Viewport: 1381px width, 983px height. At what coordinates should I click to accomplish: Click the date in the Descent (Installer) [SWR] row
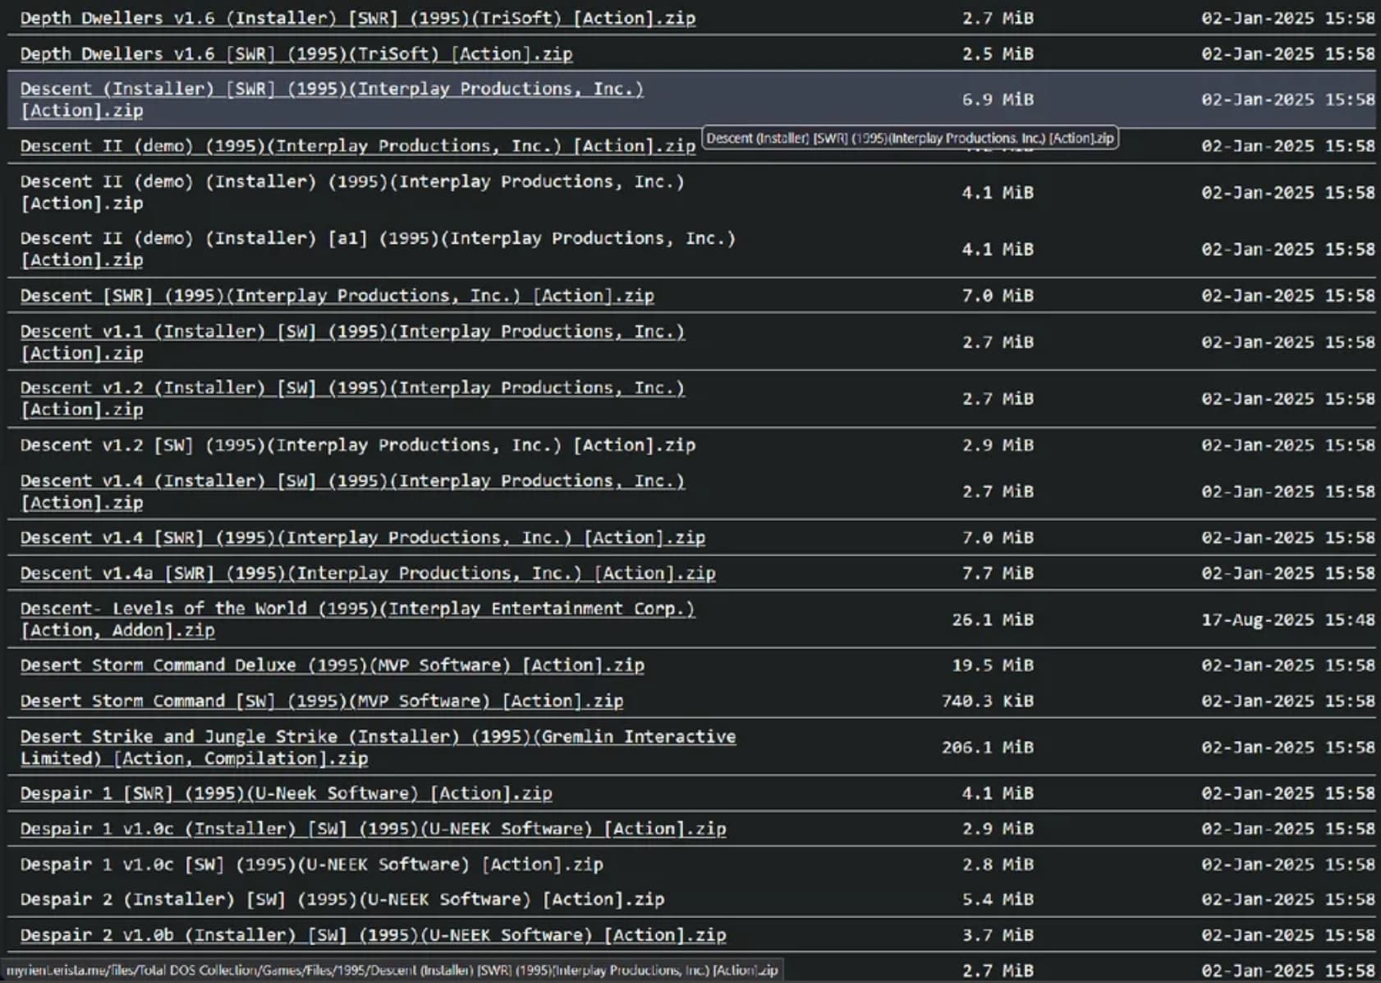1288,99
